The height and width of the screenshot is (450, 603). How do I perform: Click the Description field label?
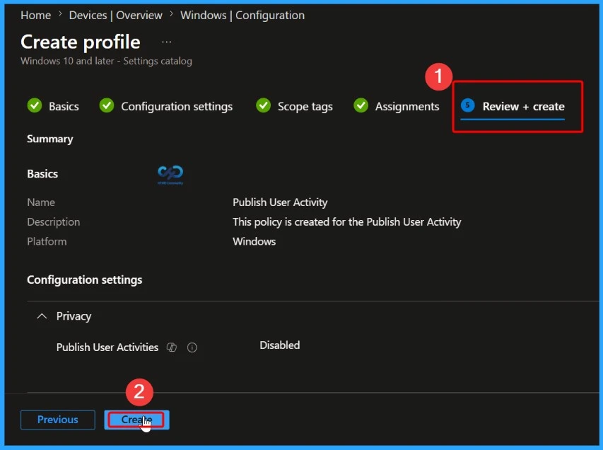pyautogui.click(x=54, y=221)
